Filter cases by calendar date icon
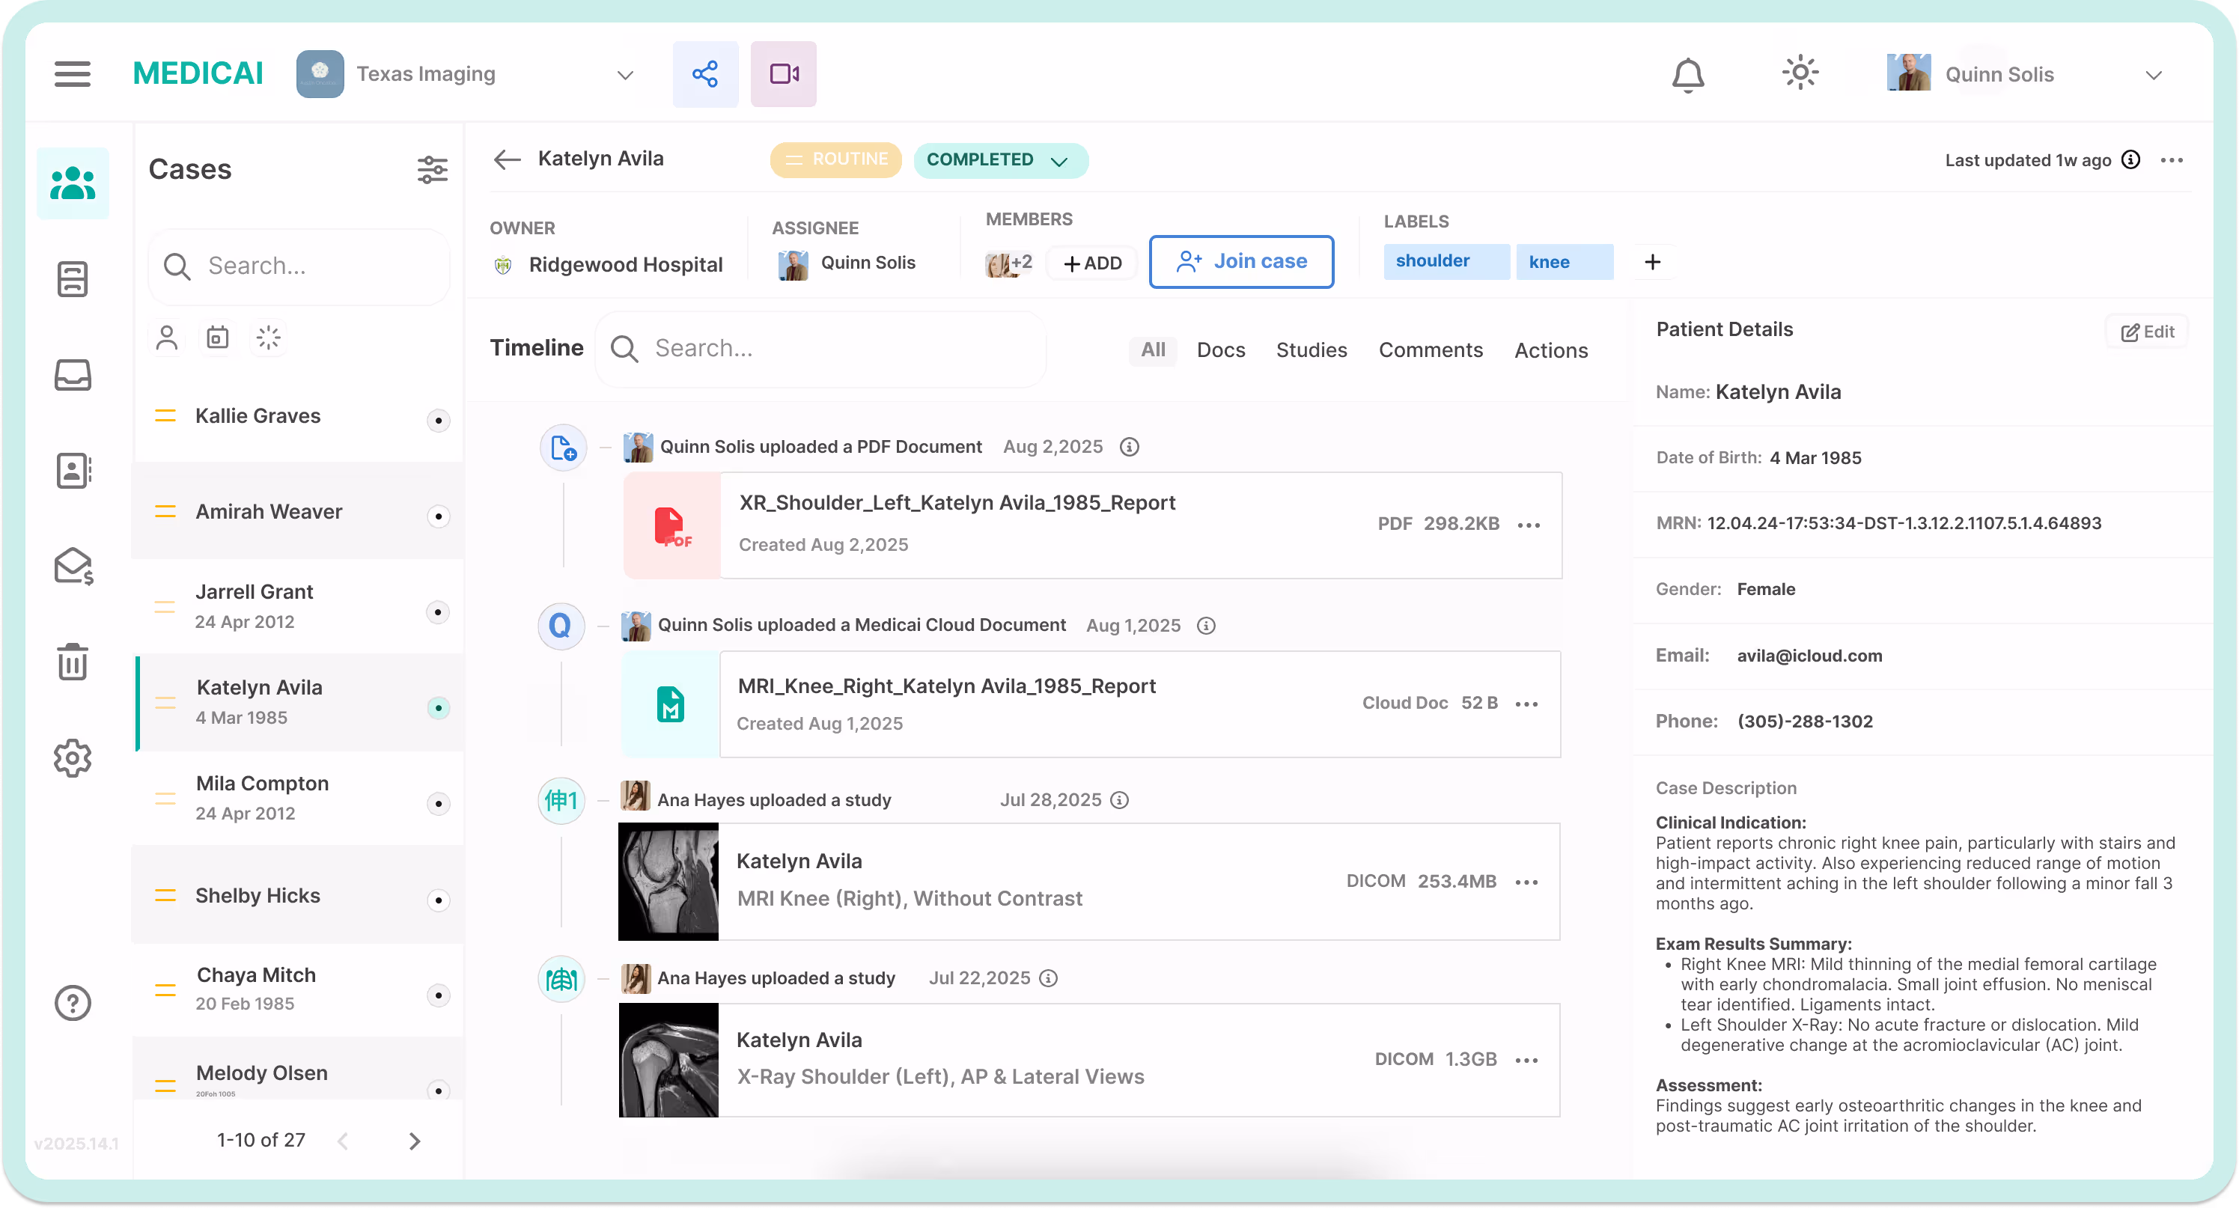Image resolution: width=2239 pixels, height=1208 pixels. [217, 338]
